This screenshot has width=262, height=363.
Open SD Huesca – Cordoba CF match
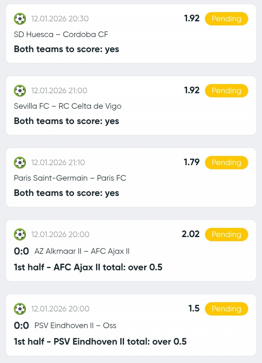coord(61,34)
